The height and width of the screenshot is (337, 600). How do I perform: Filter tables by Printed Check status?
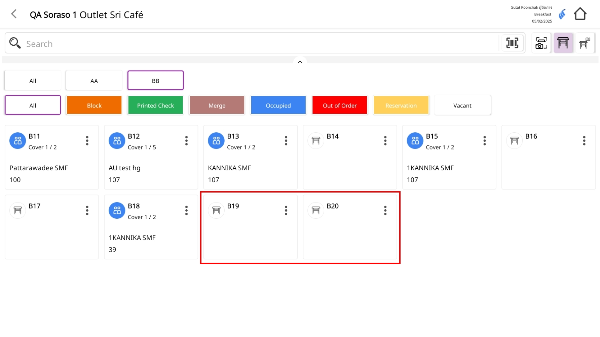tap(155, 106)
